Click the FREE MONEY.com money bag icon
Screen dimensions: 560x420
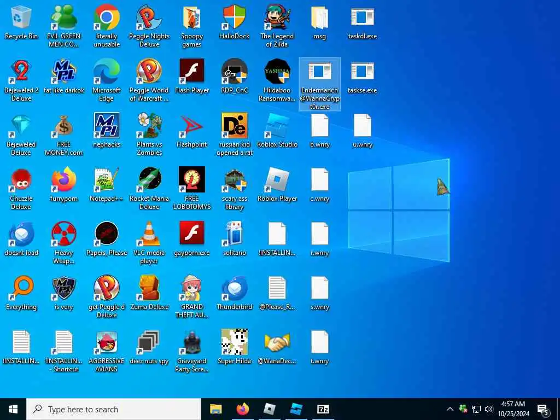click(x=63, y=126)
